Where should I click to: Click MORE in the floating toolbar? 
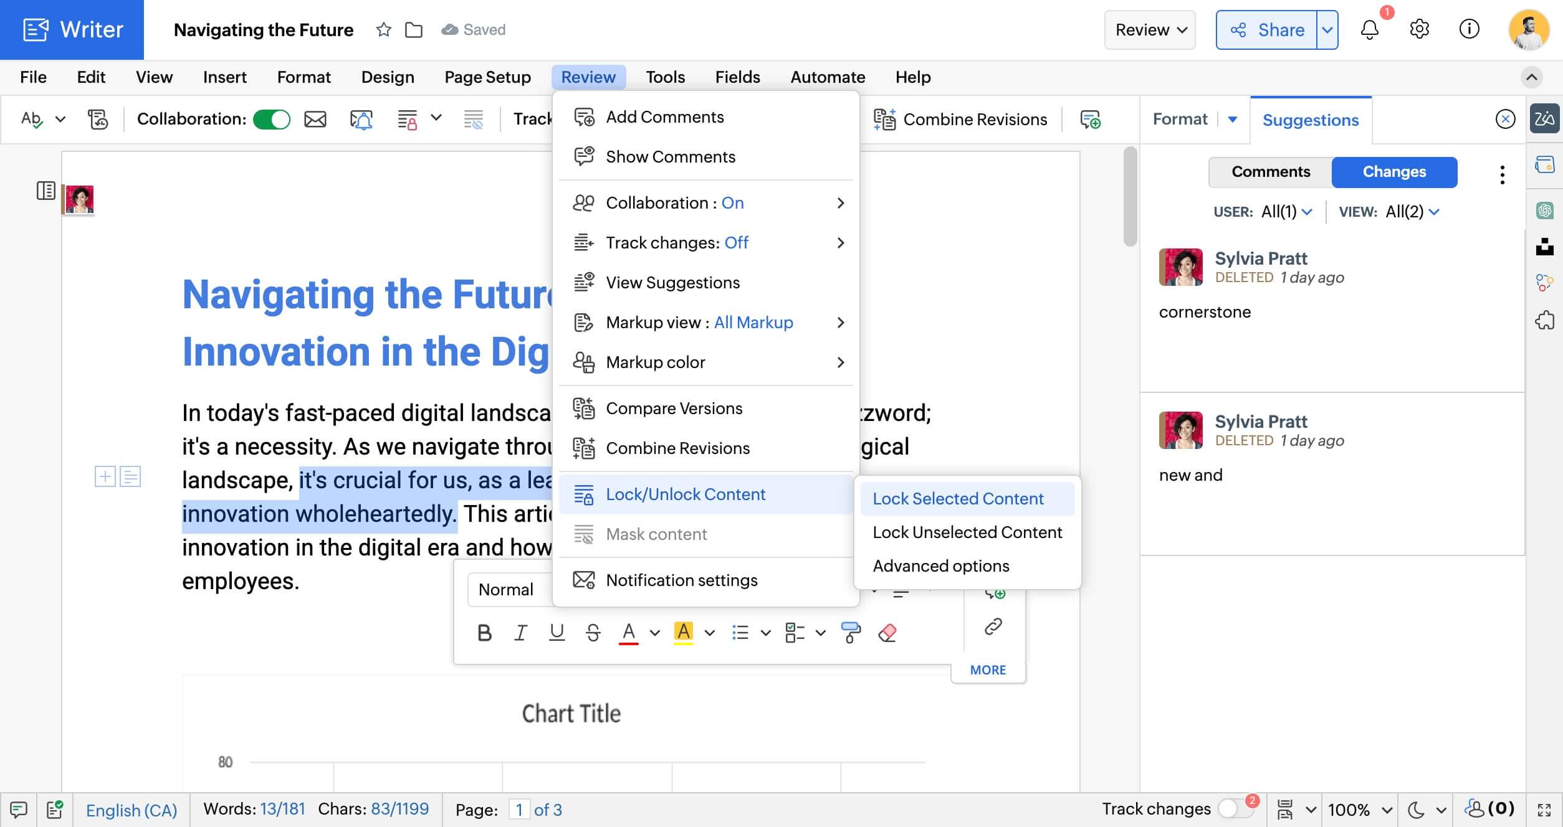[988, 670]
